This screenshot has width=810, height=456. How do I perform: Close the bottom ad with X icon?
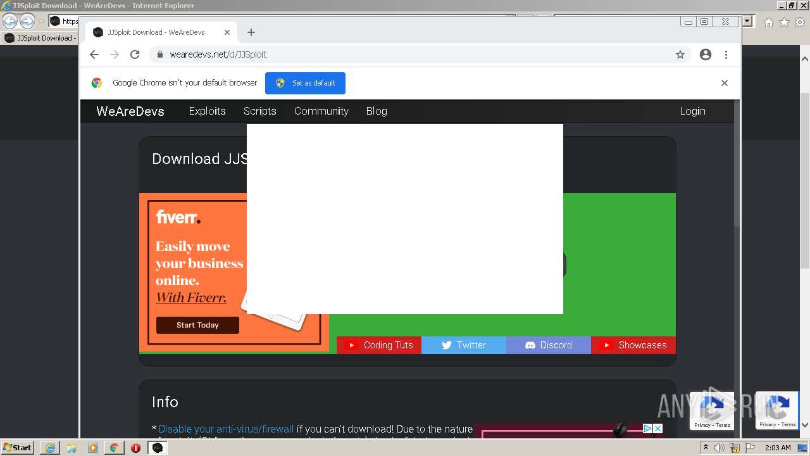(x=657, y=429)
